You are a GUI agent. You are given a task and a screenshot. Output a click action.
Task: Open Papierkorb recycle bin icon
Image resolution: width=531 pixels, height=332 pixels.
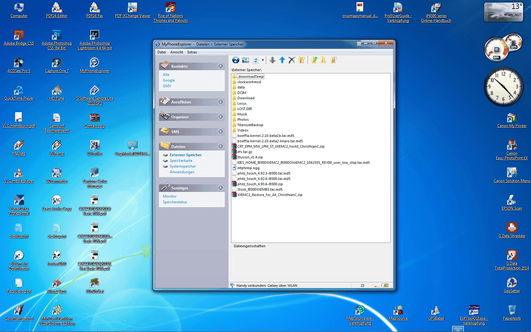[512, 313]
